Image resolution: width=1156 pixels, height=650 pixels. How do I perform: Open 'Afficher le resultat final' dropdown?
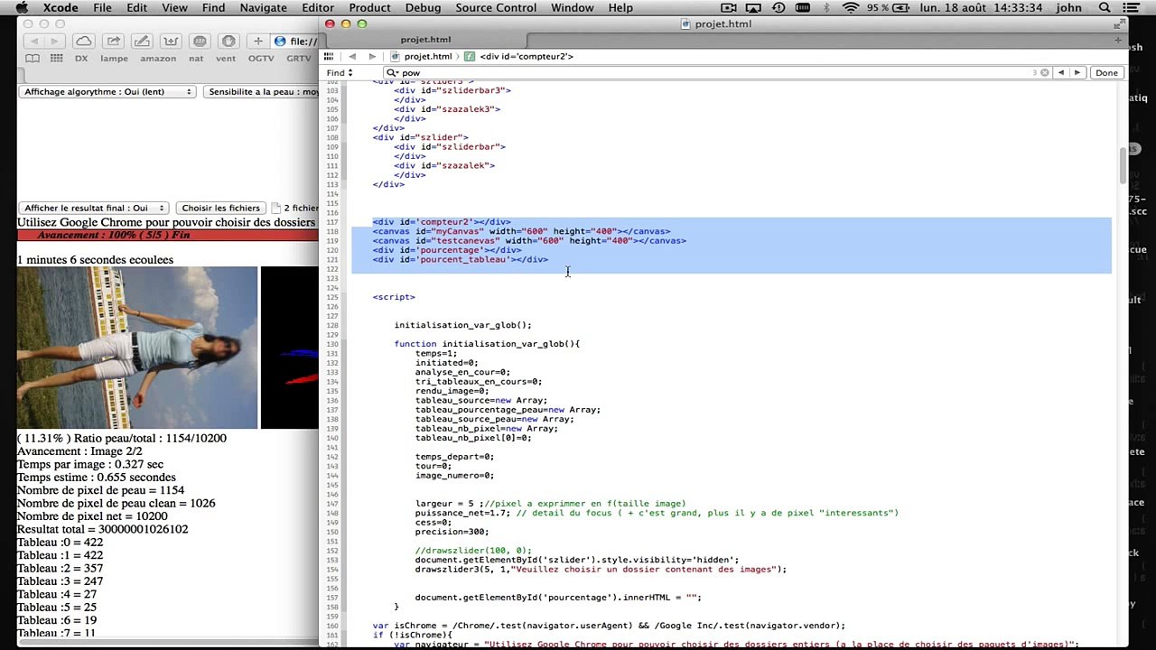(x=93, y=208)
